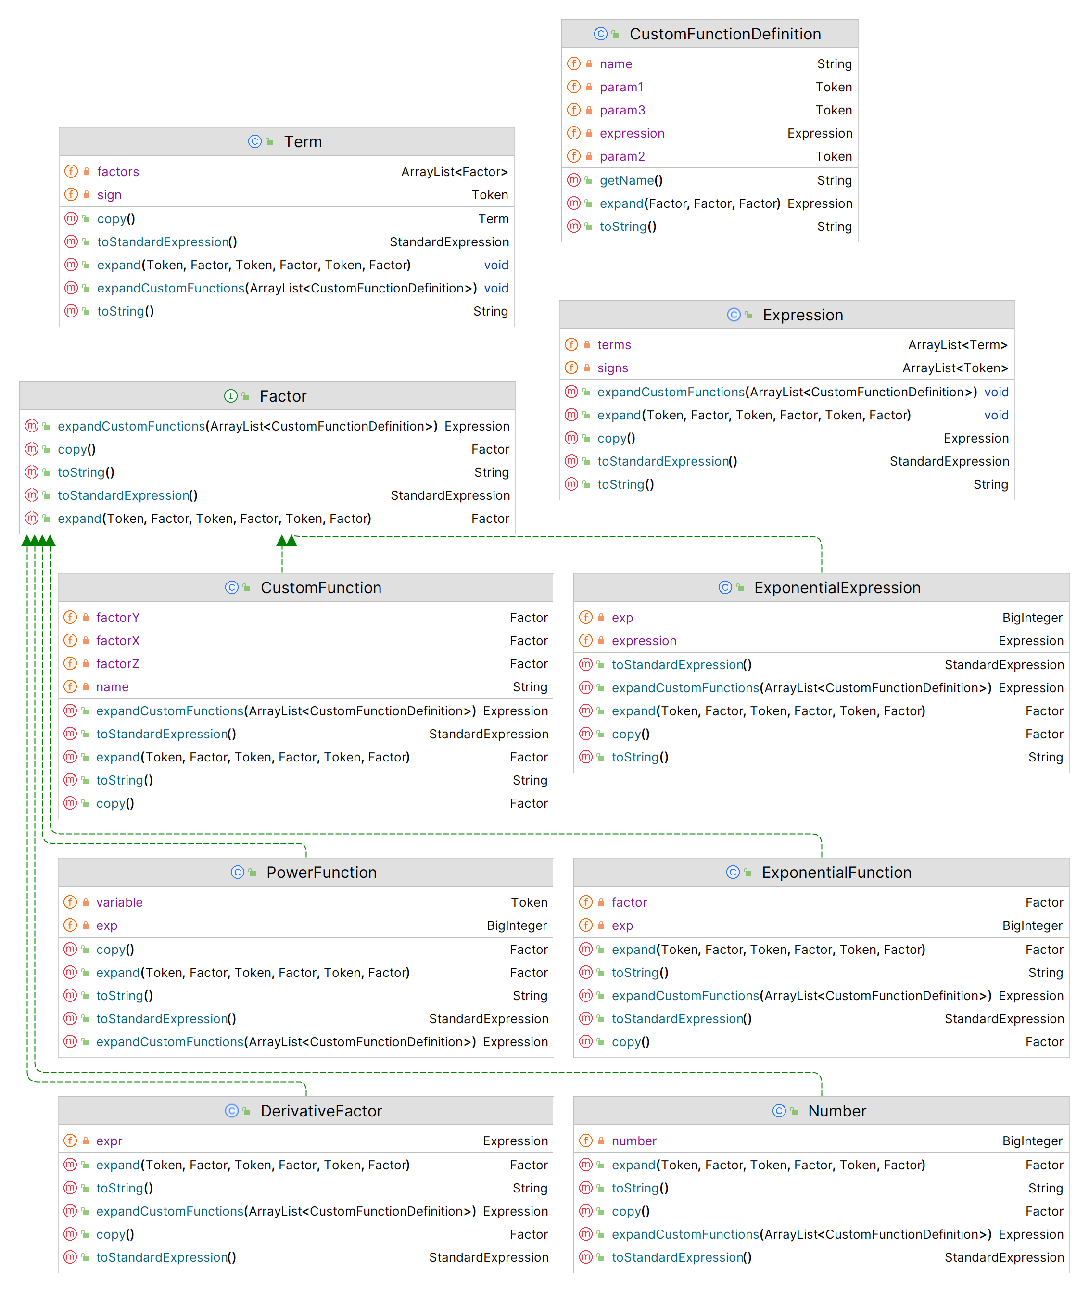The width and height of the screenshot is (1089, 1293).
Task: Select the Expression class header
Action: coord(802,315)
